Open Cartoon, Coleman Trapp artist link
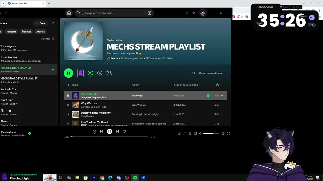323x181 pixels. point(94,107)
